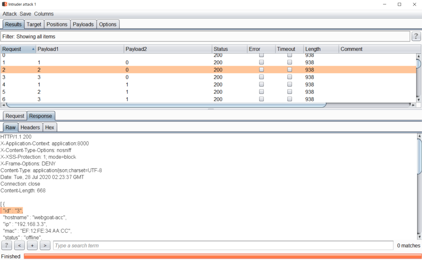The height and width of the screenshot is (260, 422).
Task: Open the Save menu
Action: point(25,14)
